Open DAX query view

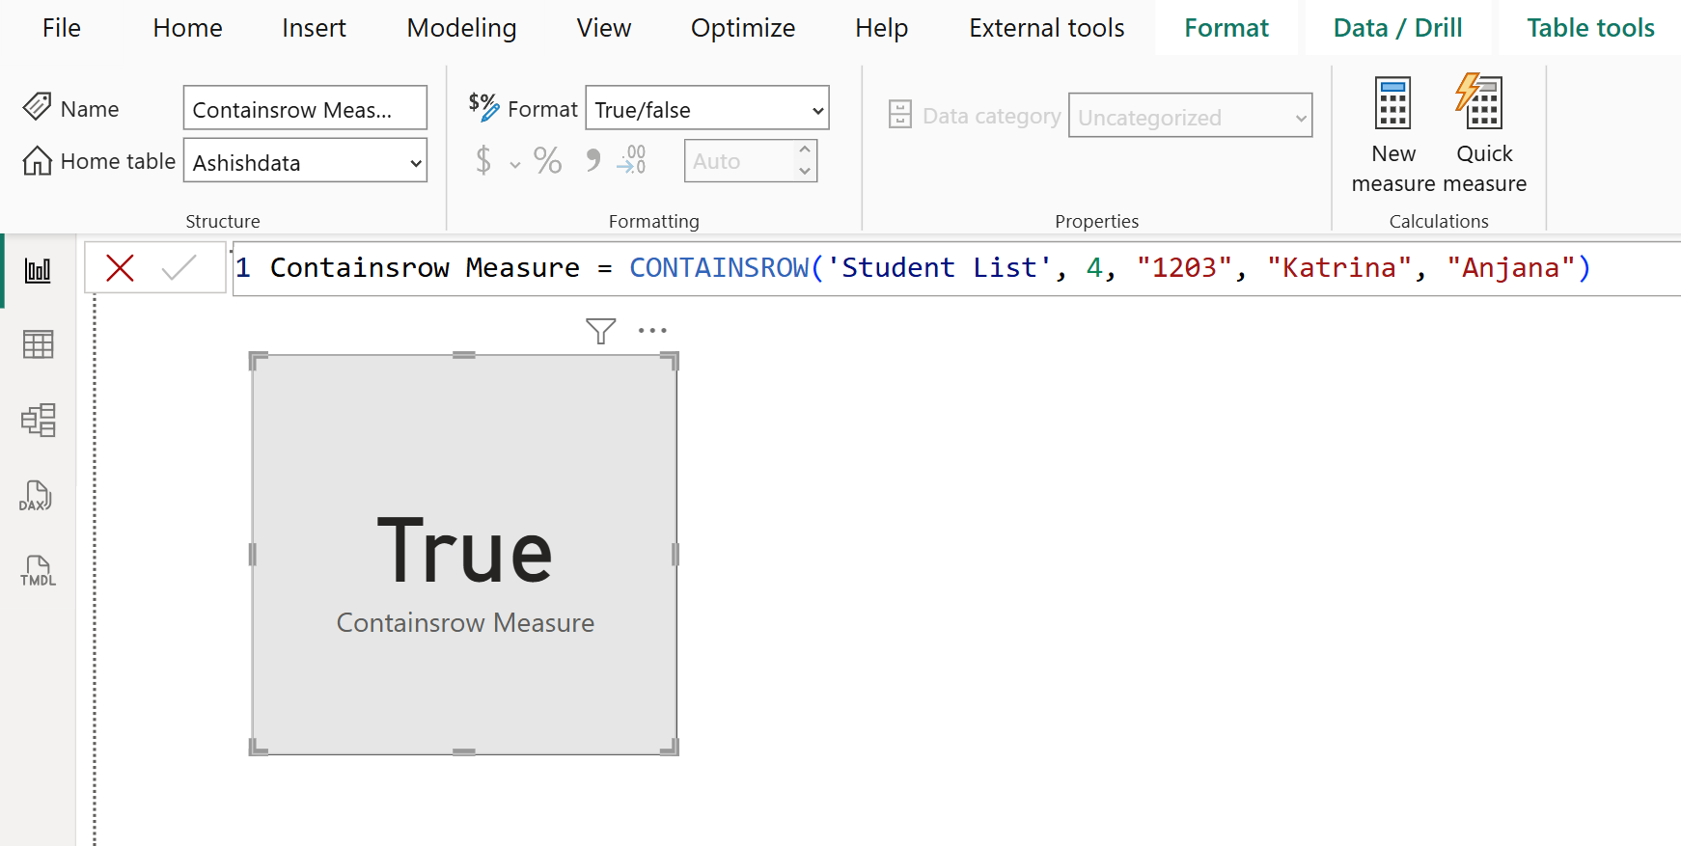click(x=36, y=496)
